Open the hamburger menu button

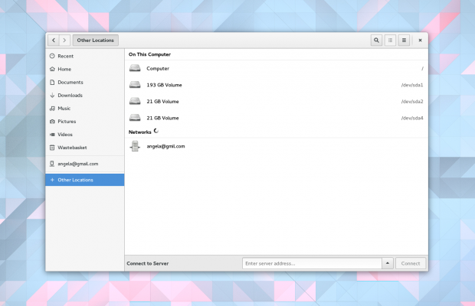404,41
